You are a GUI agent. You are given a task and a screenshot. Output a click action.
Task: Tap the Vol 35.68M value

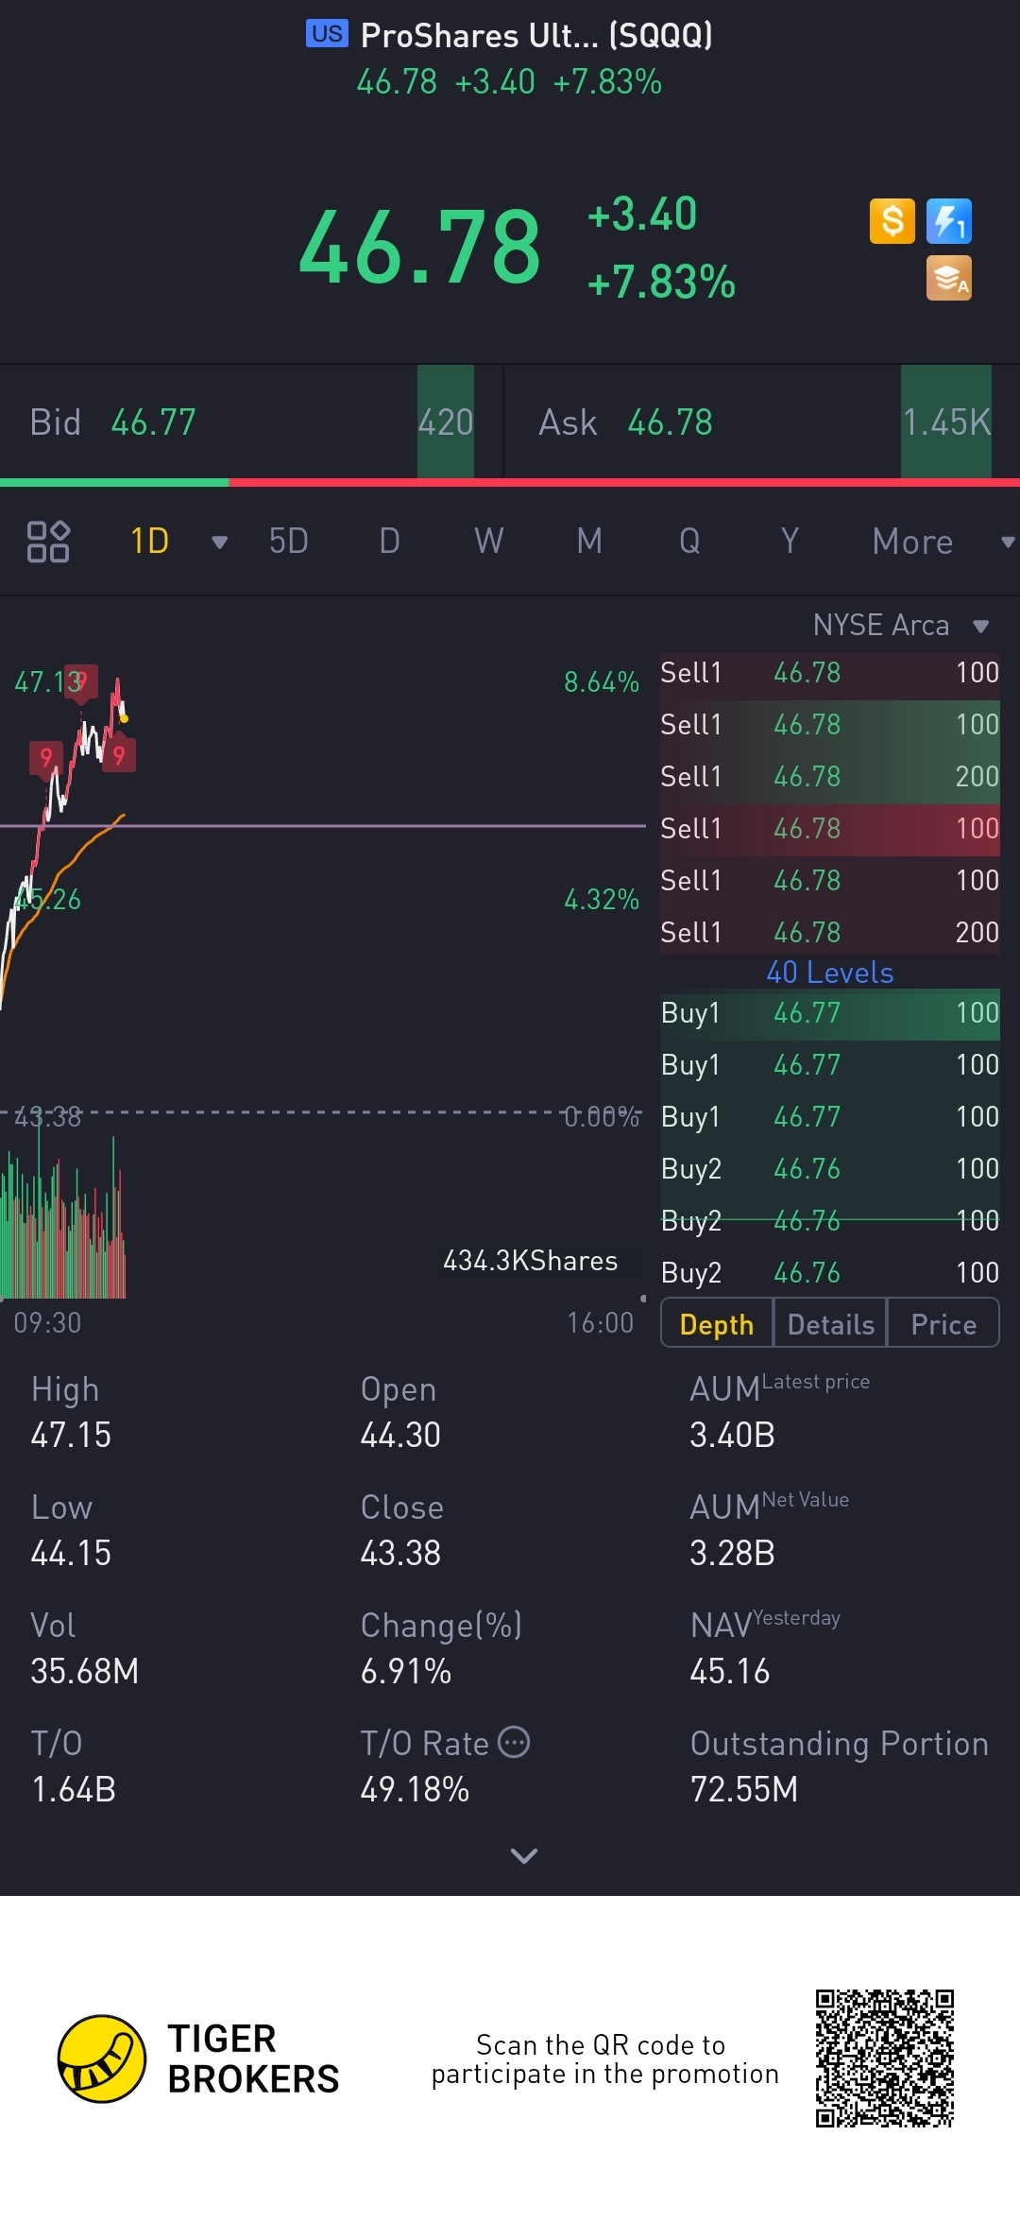[x=85, y=1671]
